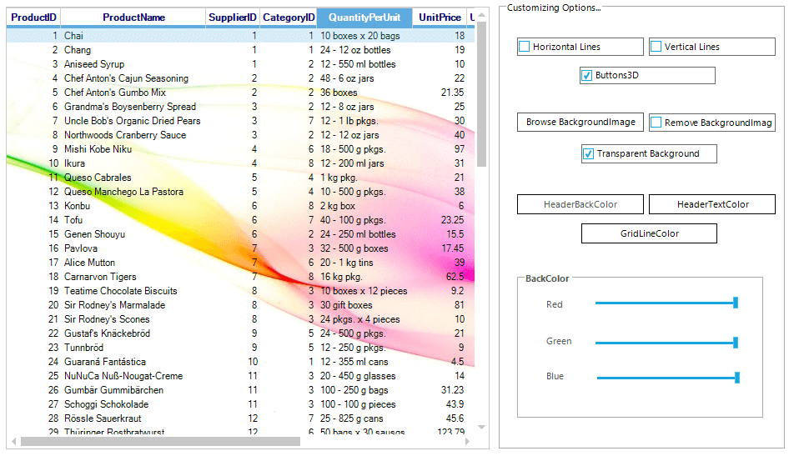Select the Queso Cabrales row
The image size is (789, 456).
point(98,178)
